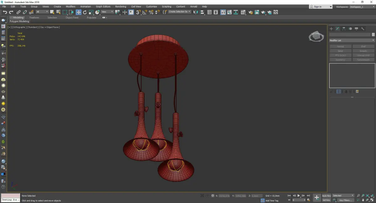The height and width of the screenshot is (203, 376).
Task: Toggle the 3D Snaps button
Action: click(x=138, y=12)
